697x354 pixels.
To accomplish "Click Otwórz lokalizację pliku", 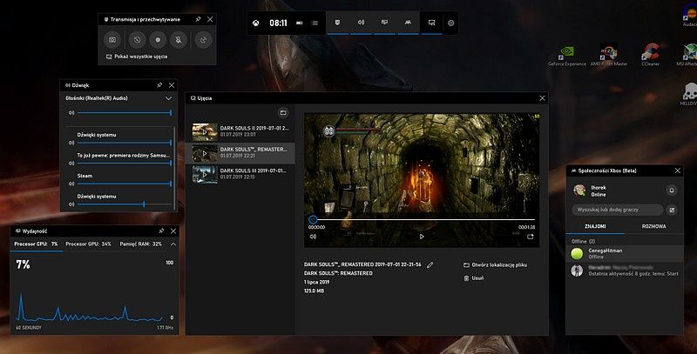I will coord(495,264).
